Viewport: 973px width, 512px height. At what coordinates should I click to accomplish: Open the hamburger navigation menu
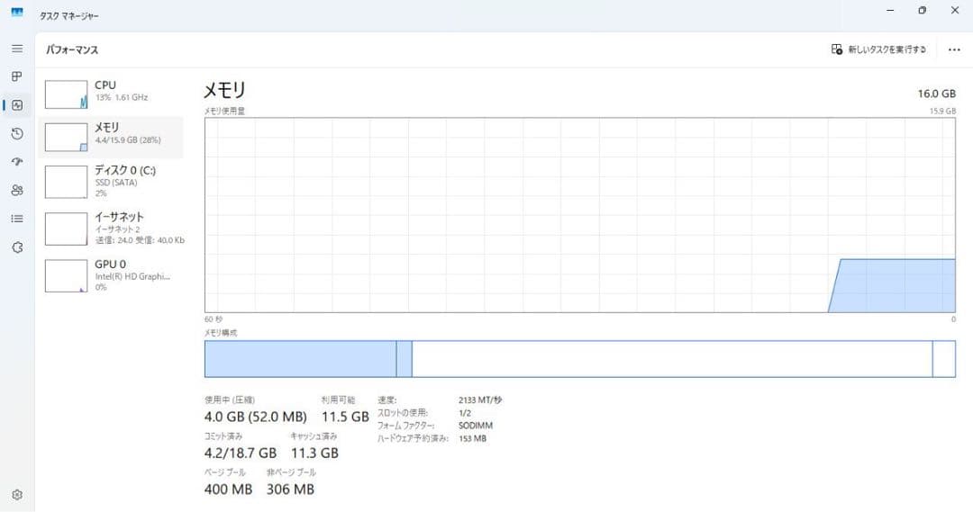pos(17,49)
